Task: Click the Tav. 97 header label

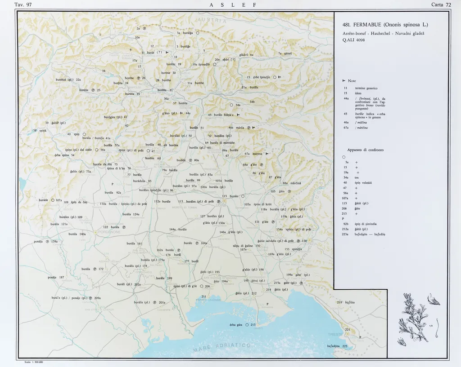Action: pyautogui.click(x=23, y=5)
